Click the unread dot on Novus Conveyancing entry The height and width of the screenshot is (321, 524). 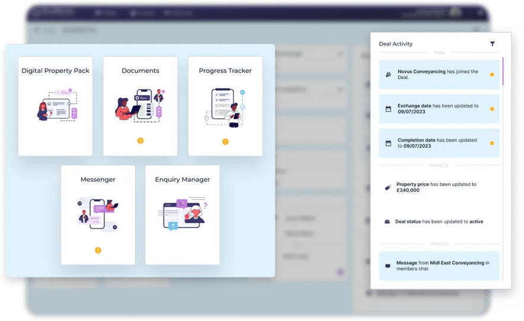(x=492, y=75)
